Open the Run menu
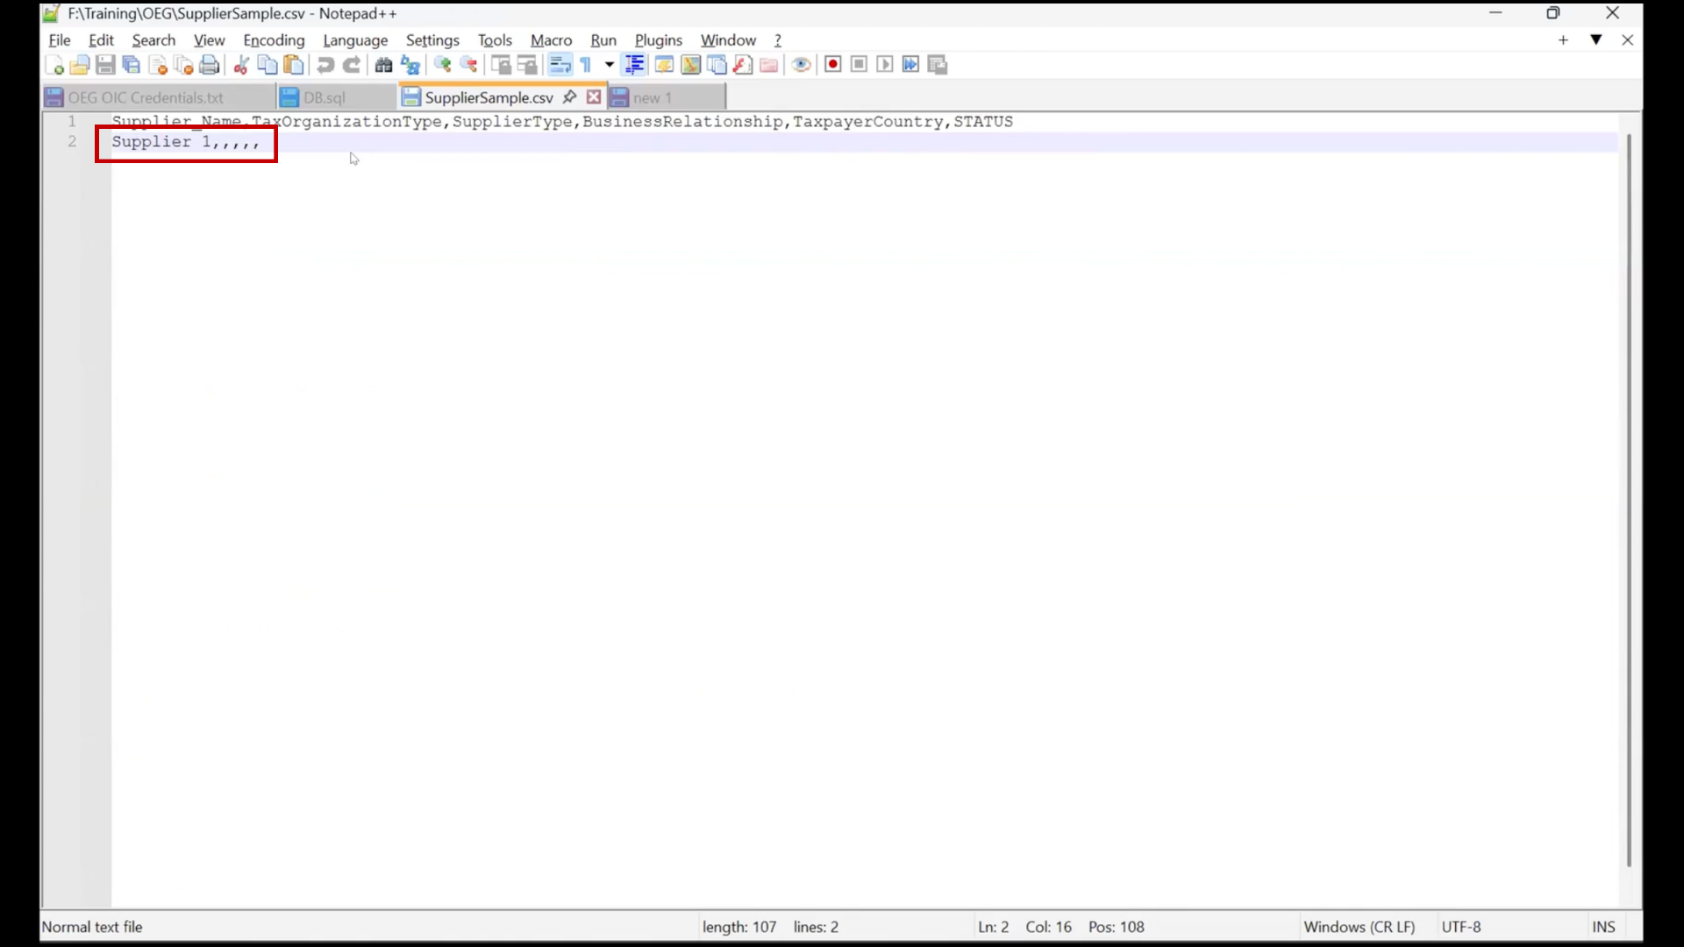 click(603, 40)
